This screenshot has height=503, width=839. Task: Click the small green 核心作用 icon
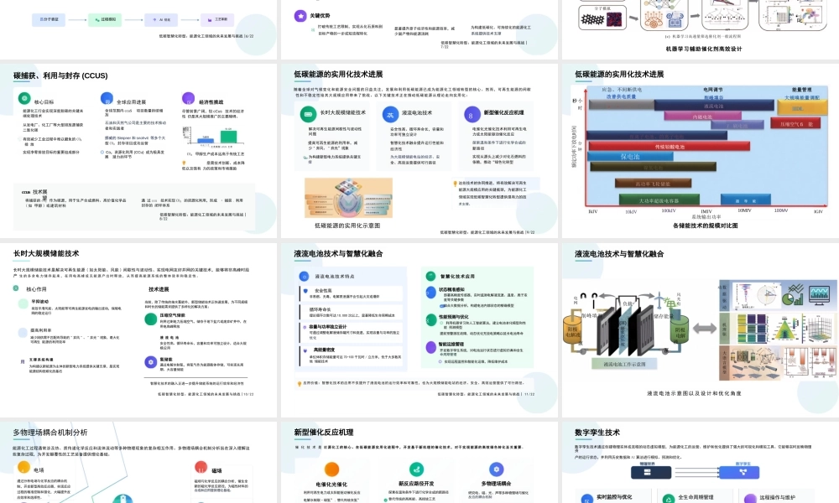[x=16, y=288]
